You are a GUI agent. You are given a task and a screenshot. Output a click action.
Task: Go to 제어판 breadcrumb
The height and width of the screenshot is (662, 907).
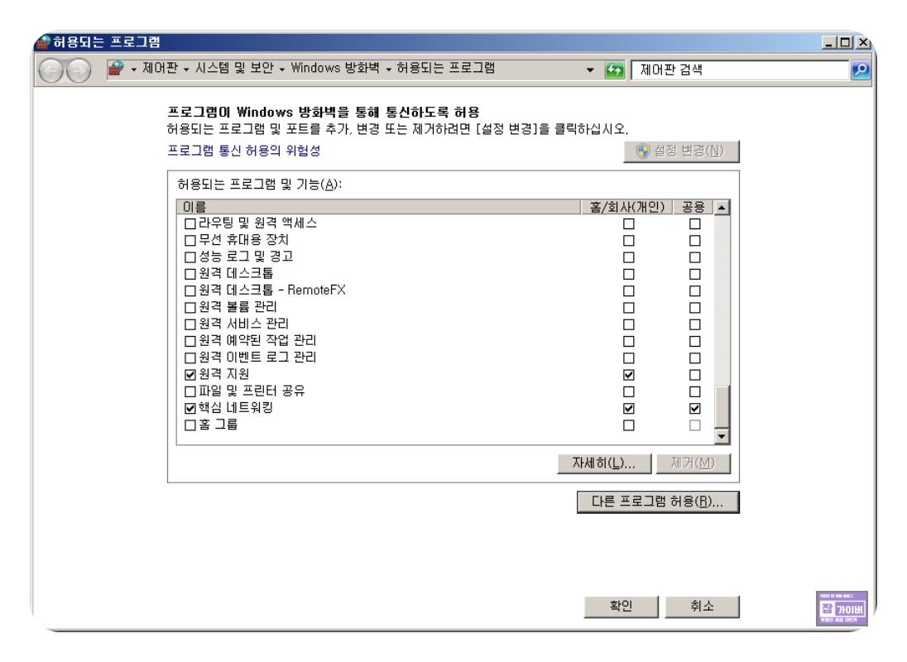click(161, 68)
